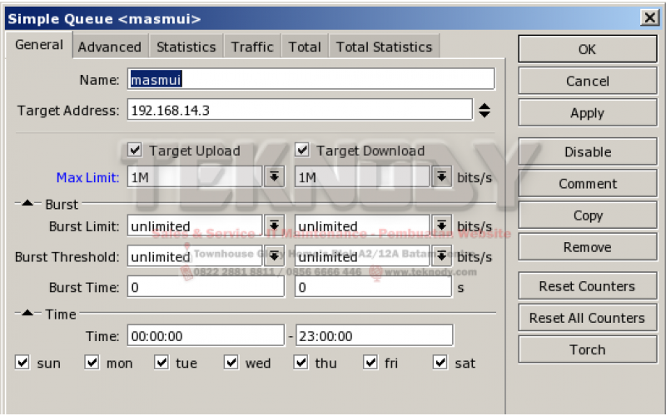Screen dimensions: 666x416
Task: Uncheck the sun day checkbox
Action: 22,363
